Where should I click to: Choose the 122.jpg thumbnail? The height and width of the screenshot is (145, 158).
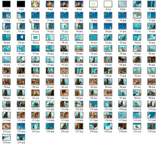point(6,126)
